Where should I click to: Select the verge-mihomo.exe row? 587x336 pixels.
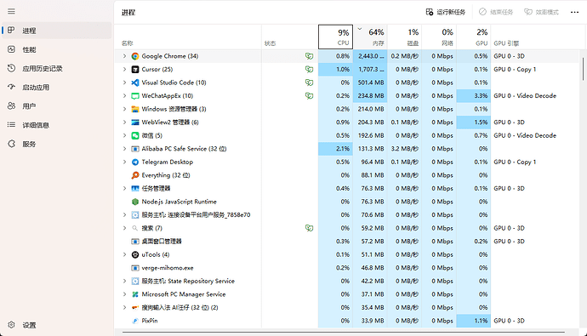(346, 268)
